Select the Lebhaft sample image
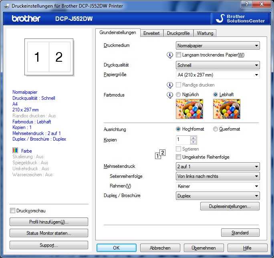This screenshot has height=258, width=274. pyautogui.click(x=227, y=109)
